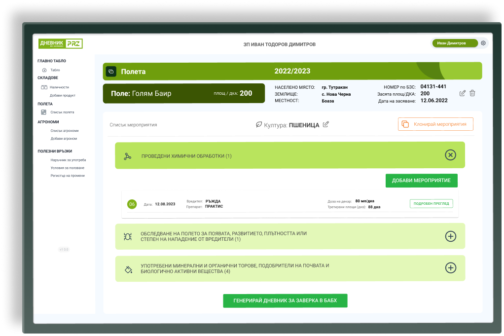Click the dose value 80 мл/дка

pos(364,201)
